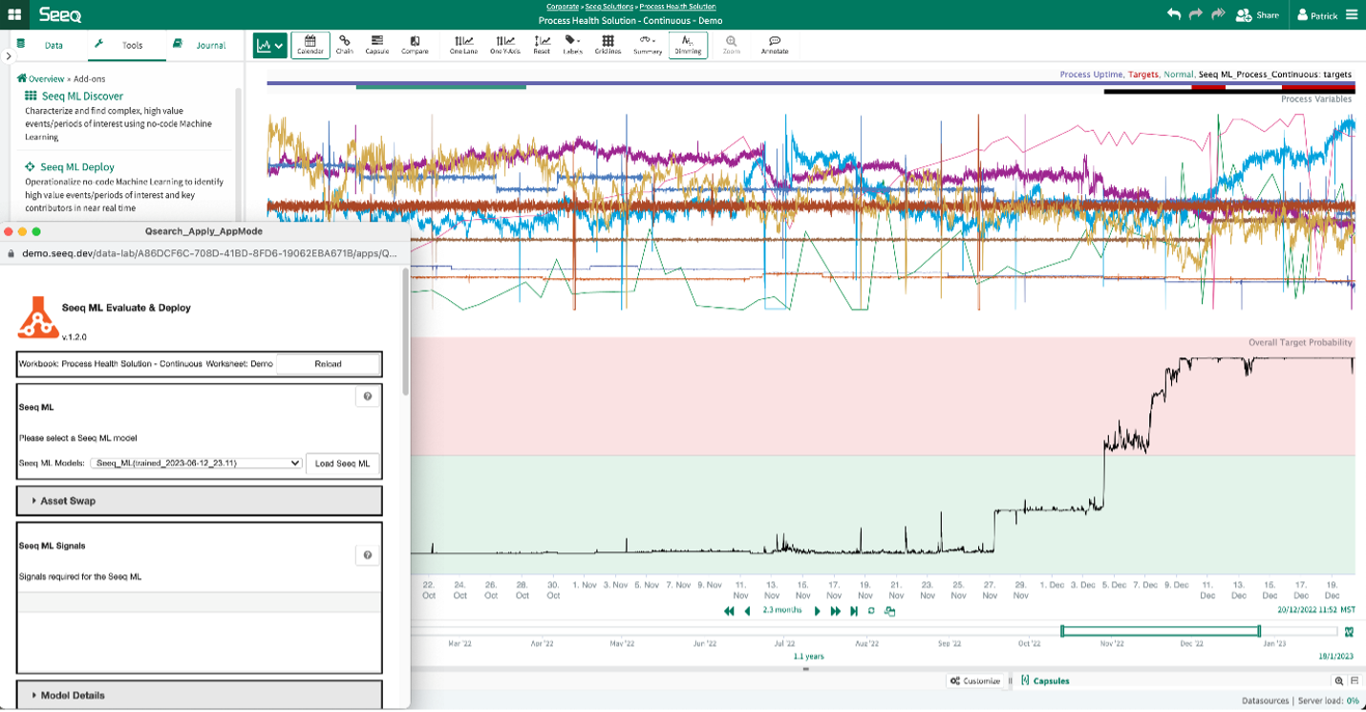Click the copy display range icon
1366x712 pixels.
pos(890,611)
